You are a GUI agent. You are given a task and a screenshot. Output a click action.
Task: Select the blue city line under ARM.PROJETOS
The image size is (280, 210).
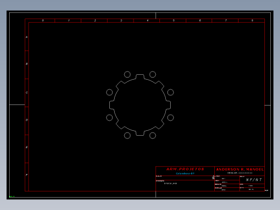(x=185, y=173)
